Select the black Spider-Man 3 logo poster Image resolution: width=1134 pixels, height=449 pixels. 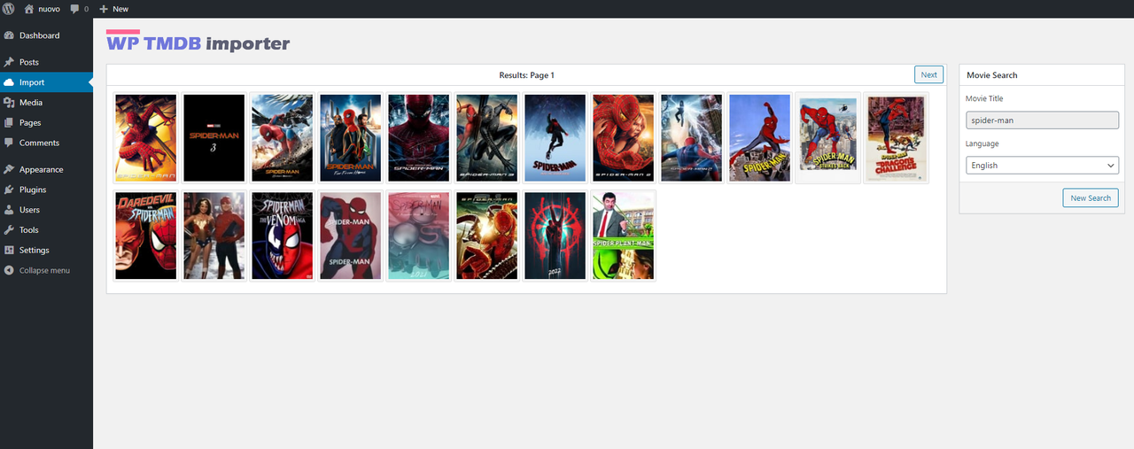pos(214,138)
